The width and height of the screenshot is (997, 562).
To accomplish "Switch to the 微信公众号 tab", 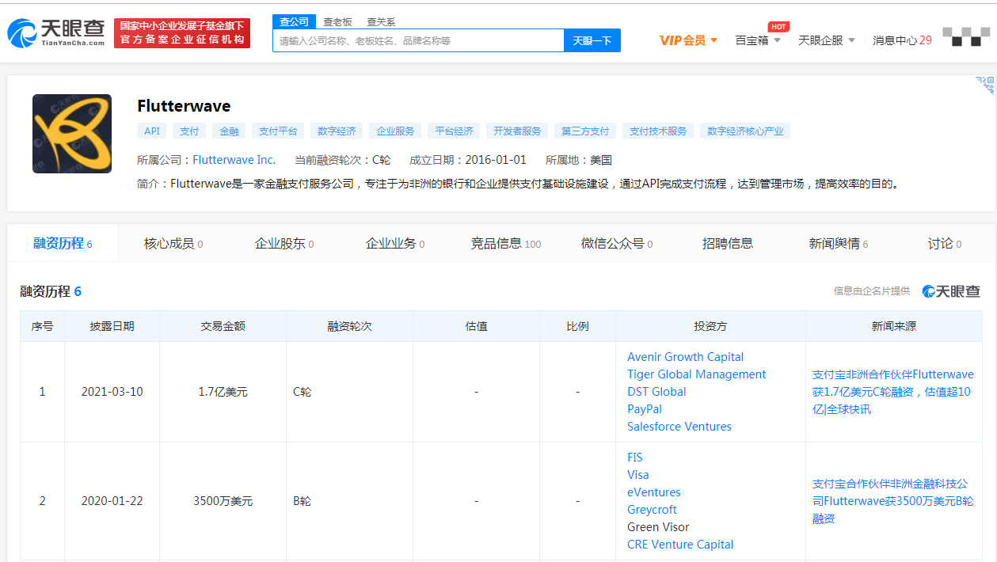I will pos(617,244).
